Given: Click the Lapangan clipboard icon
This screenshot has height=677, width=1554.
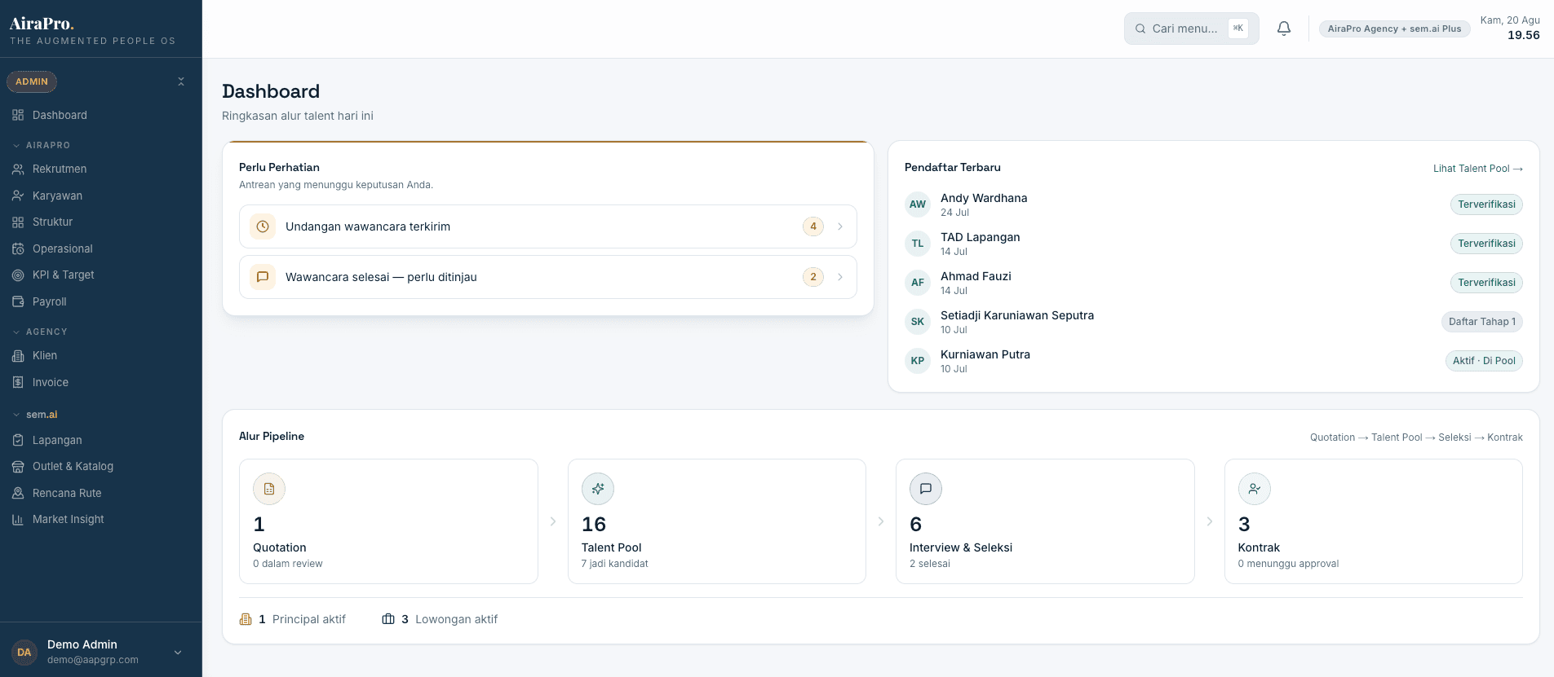Looking at the screenshot, I should [x=18, y=440].
